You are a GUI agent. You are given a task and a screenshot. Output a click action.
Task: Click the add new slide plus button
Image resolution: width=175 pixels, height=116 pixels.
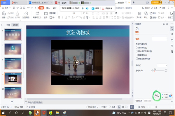click(12, 102)
